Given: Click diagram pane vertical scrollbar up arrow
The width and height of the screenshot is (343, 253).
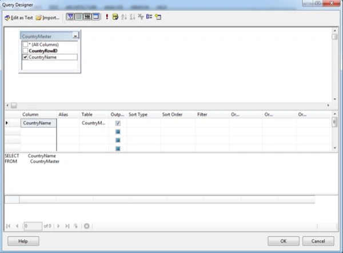Looking at the screenshot, I should [x=334, y=31].
